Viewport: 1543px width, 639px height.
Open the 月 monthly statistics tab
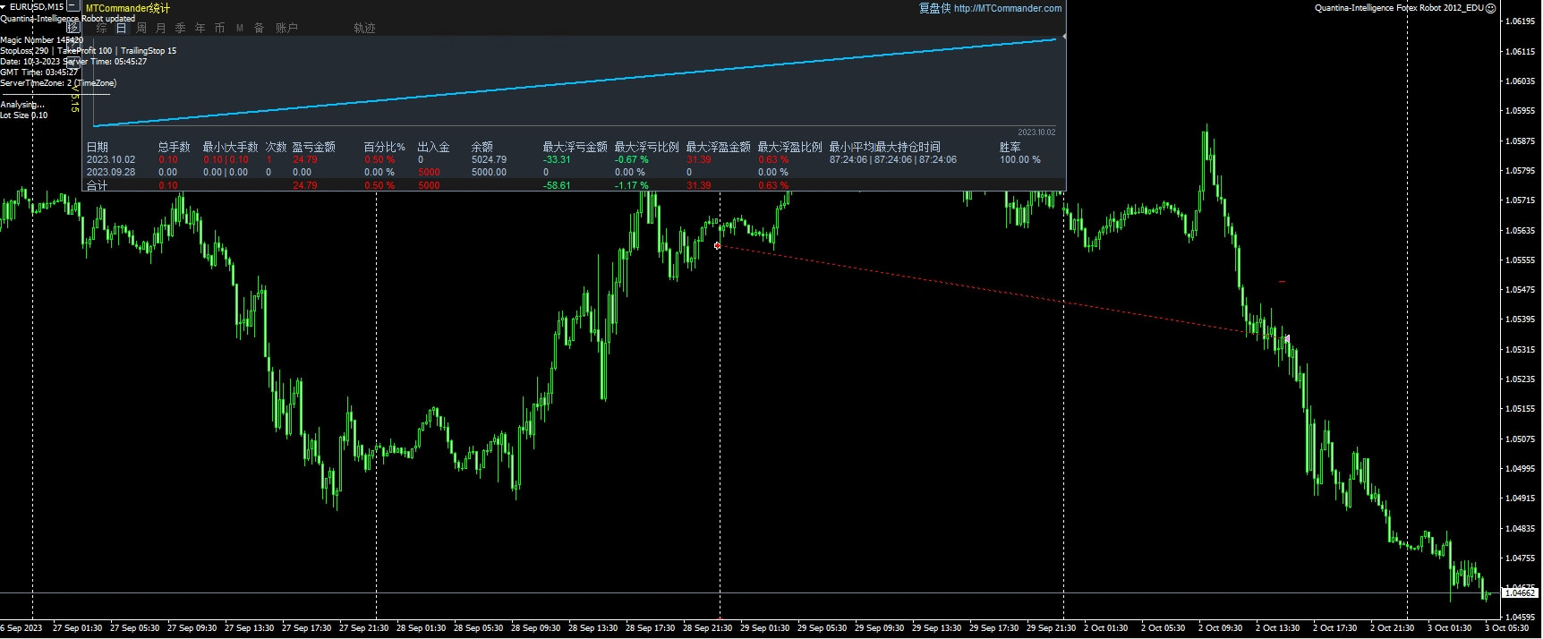pyautogui.click(x=160, y=28)
